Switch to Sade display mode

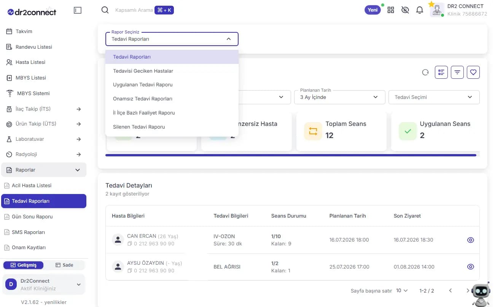click(x=64, y=265)
